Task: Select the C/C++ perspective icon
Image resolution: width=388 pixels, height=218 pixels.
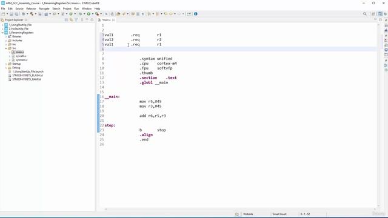Action: click(x=380, y=14)
